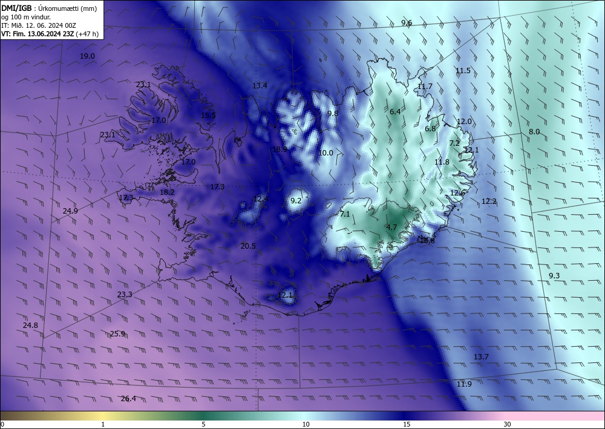The height and width of the screenshot is (429, 605).
Task: Click the 9.3 value label
Action: pos(554,276)
